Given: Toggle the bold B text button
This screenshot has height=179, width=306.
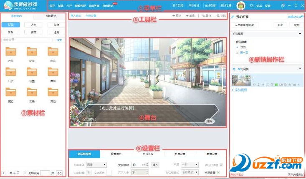Looking at the screenshot, I should pos(89,172).
